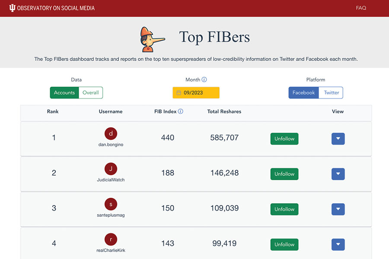Open the 09/2023 month picker field
Image resolution: width=389 pixels, height=259 pixels.
point(196,93)
